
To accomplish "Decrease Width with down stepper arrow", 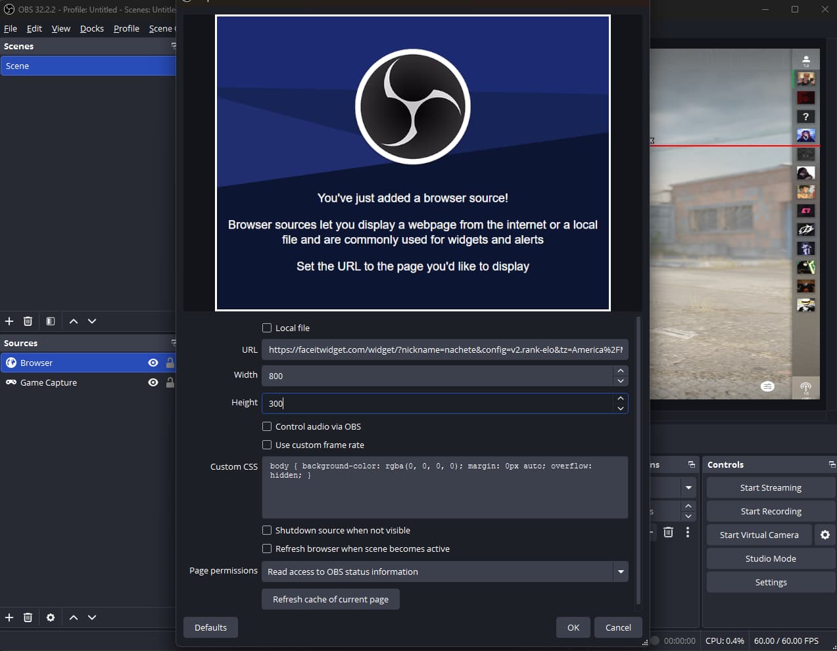I will click(x=621, y=381).
